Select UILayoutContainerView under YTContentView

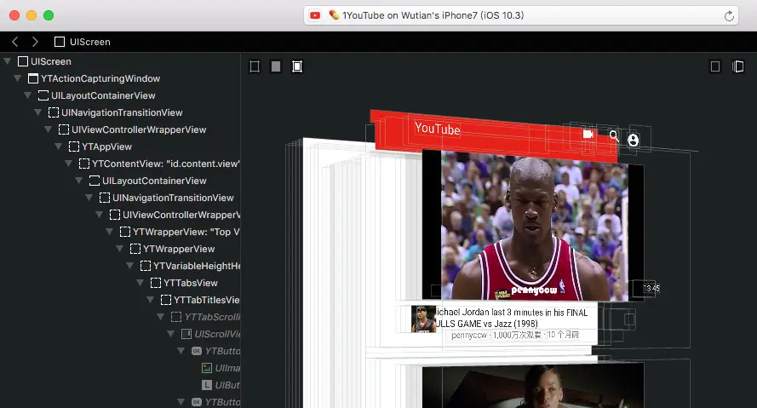click(120, 181)
